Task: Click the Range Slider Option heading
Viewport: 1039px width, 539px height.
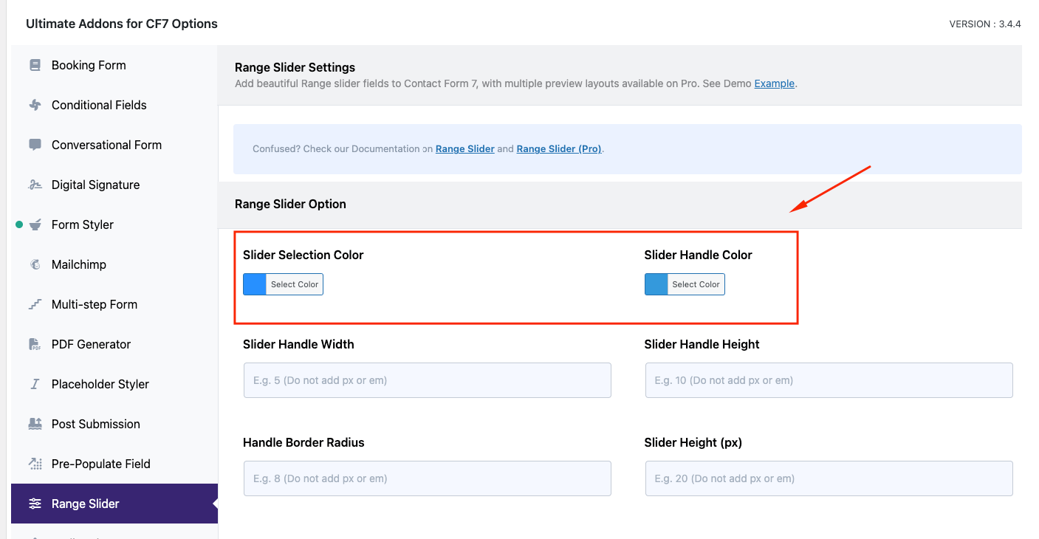Action: 290,204
